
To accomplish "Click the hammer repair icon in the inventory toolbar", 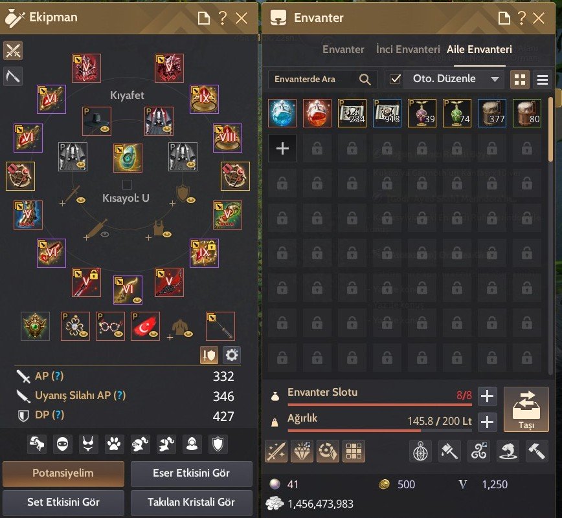I will point(537,451).
